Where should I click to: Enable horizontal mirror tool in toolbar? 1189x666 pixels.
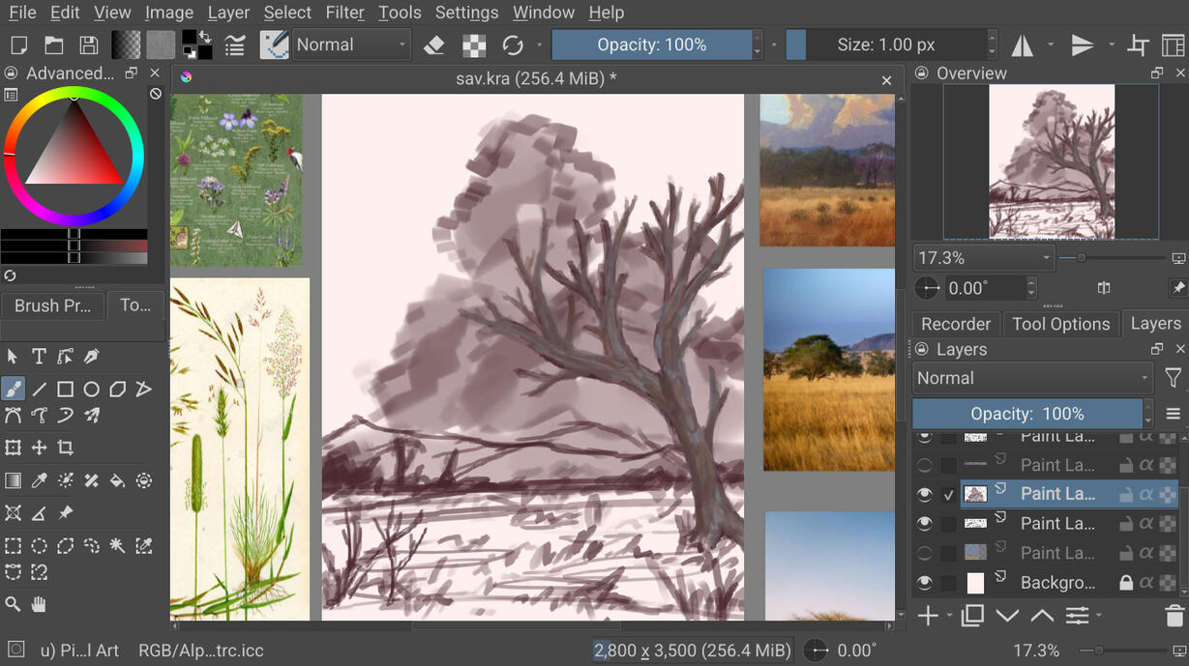1022,45
